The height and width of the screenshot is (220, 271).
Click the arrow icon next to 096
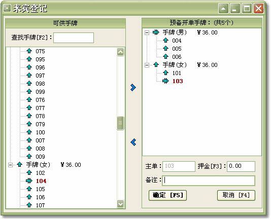[x=29, y=67]
